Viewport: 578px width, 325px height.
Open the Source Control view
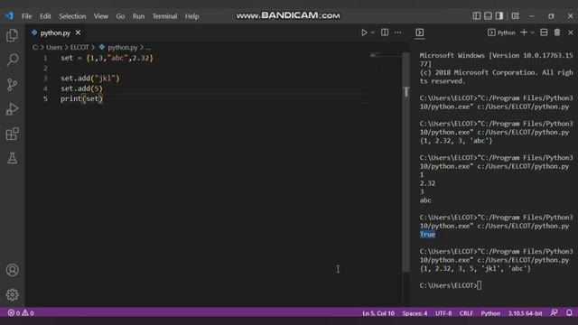[x=12, y=84]
